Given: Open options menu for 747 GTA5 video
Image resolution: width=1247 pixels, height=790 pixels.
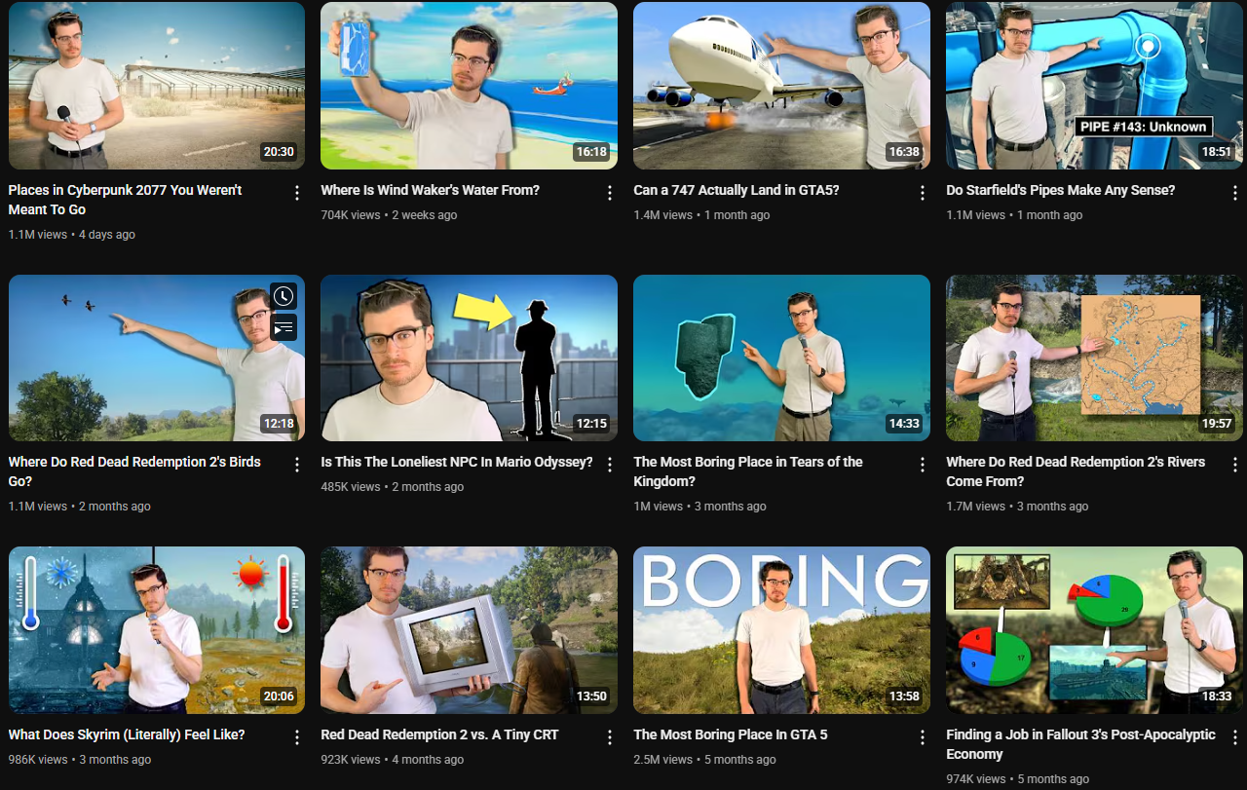Looking at the screenshot, I should click(x=923, y=193).
